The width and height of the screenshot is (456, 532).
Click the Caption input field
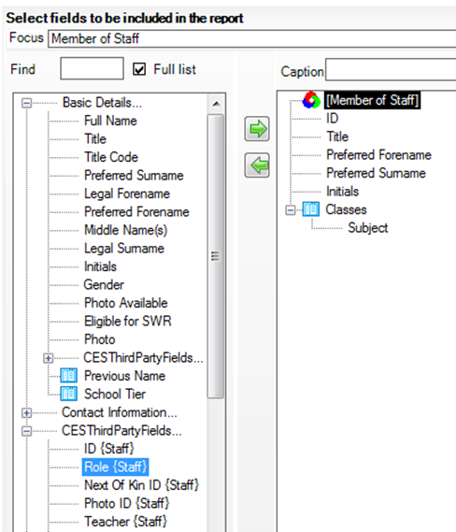(x=391, y=69)
